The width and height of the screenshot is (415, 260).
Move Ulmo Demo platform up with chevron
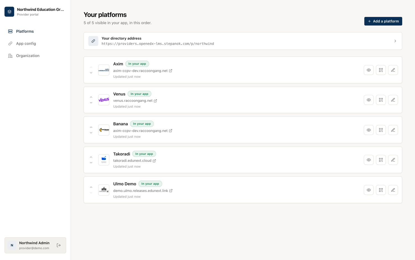(91, 187)
